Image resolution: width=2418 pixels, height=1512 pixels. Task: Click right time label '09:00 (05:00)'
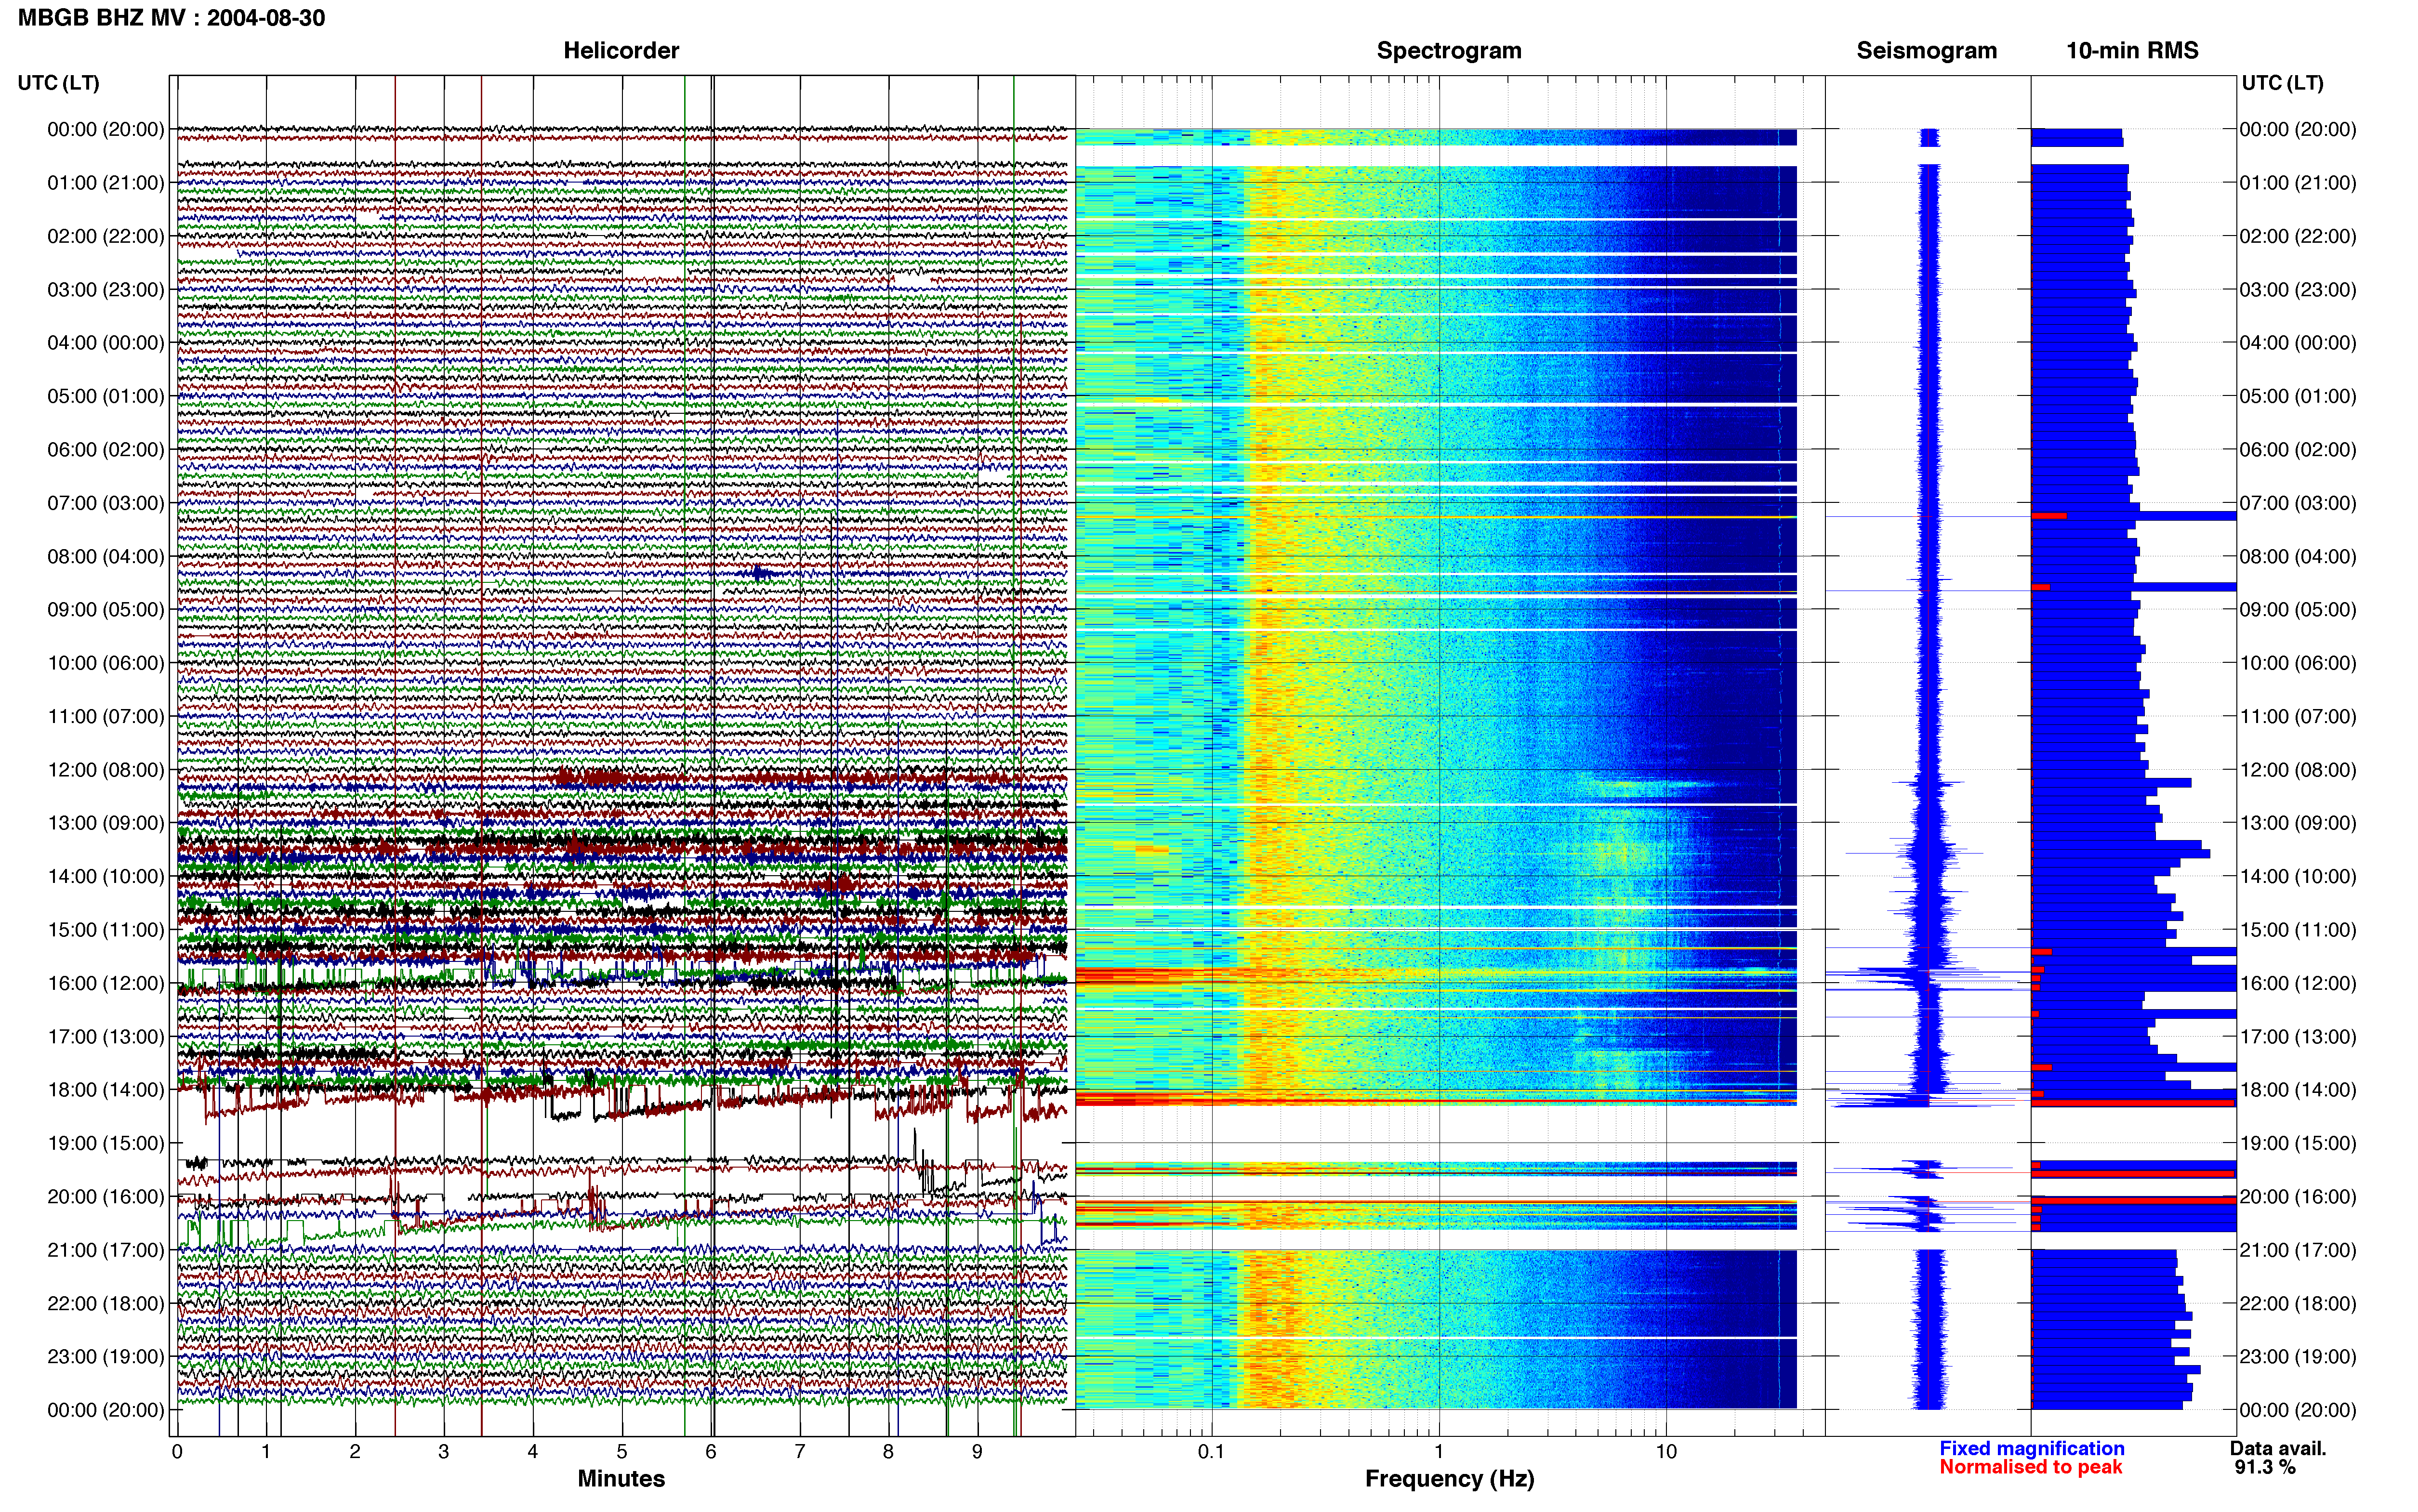pyautogui.click(x=2298, y=610)
